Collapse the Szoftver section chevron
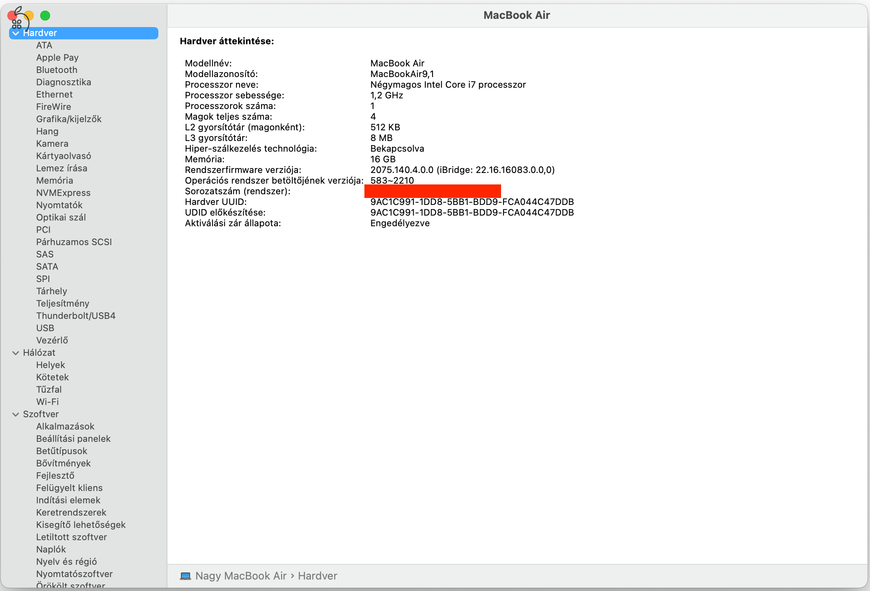870x591 pixels. (x=16, y=414)
